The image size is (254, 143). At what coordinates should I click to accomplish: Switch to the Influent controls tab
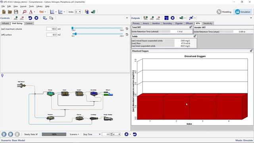point(5,23)
